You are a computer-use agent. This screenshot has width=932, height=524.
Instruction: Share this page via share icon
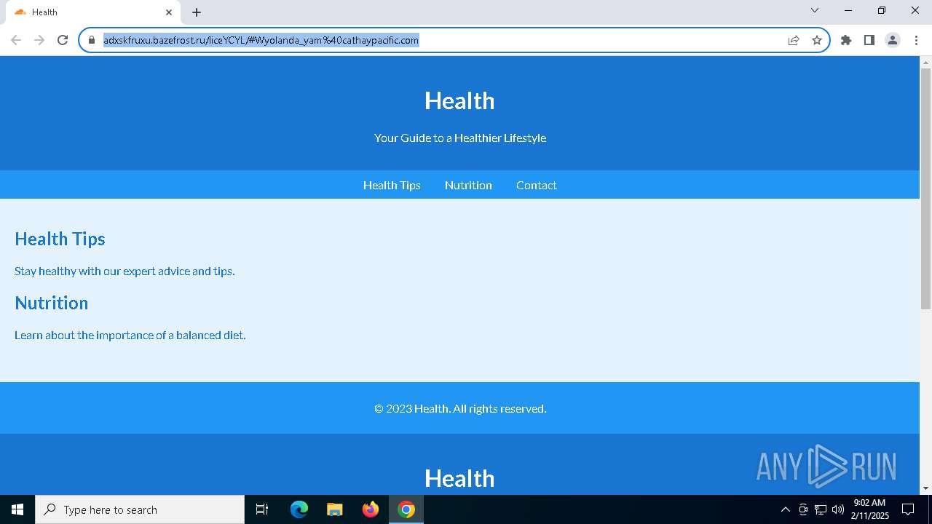tap(794, 40)
